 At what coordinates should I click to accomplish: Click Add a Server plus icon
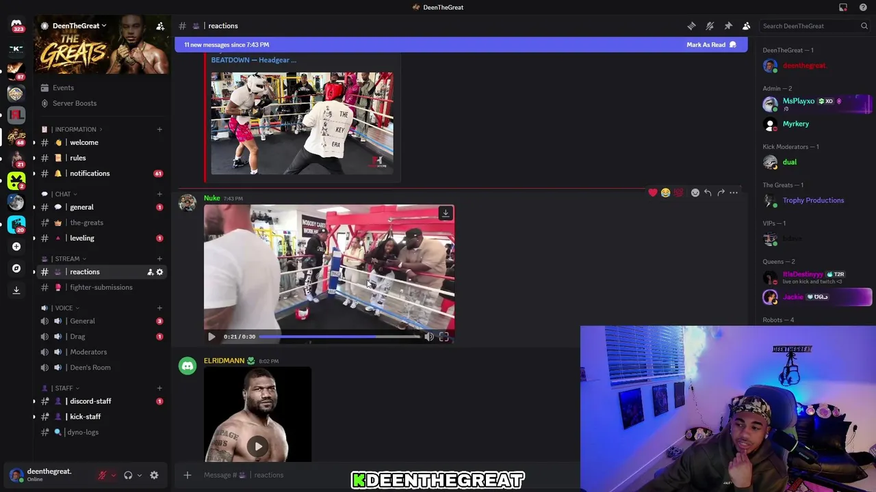click(x=16, y=247)
